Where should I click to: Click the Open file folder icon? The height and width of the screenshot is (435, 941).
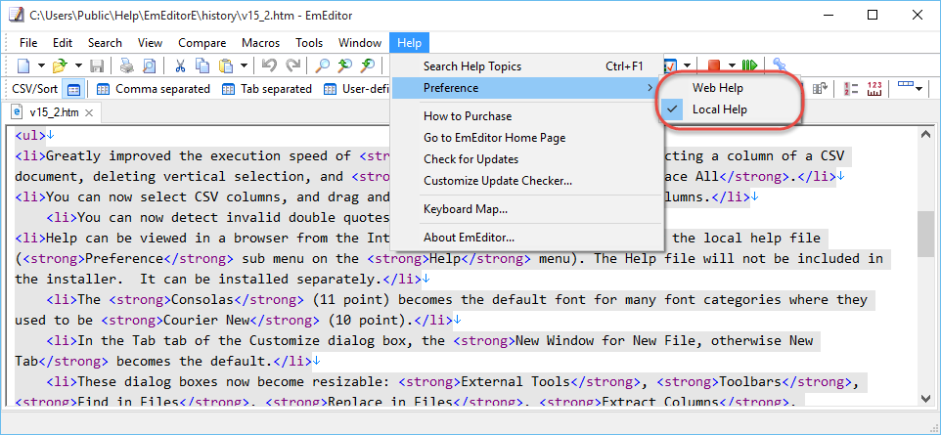click(x=60, y=65)
